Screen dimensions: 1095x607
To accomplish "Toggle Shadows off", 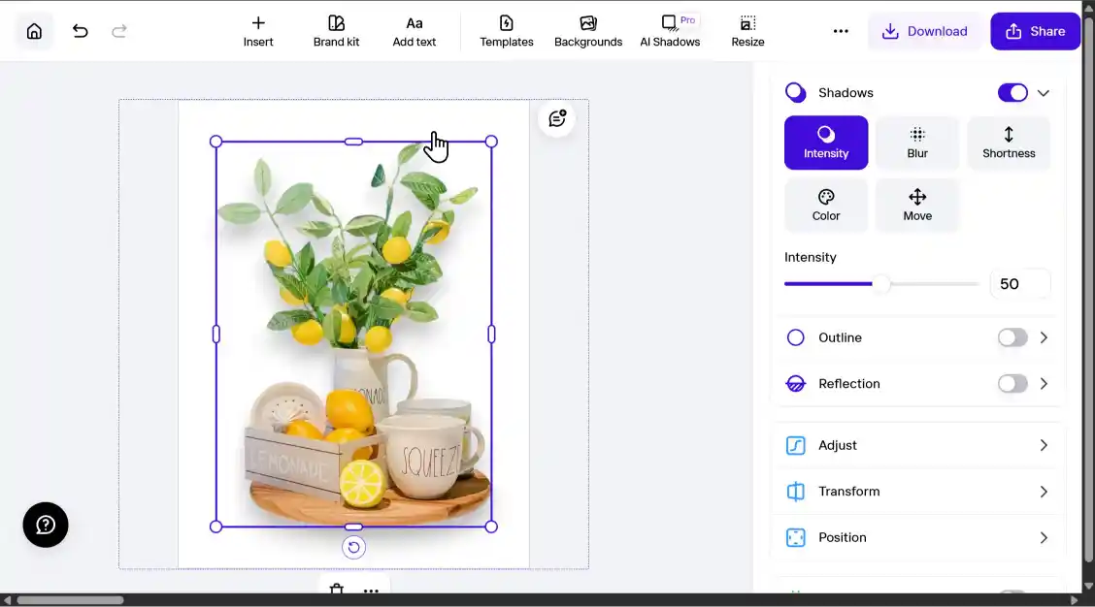I will 1012,92.
